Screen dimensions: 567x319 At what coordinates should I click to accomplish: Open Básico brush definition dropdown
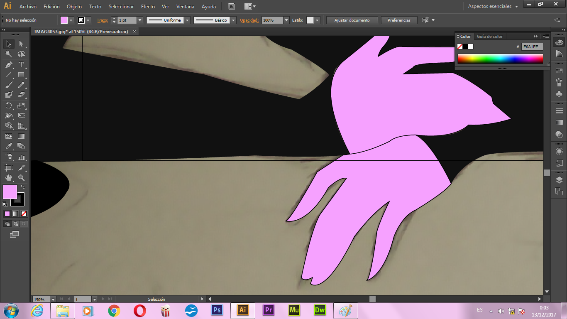coord(233,20)
